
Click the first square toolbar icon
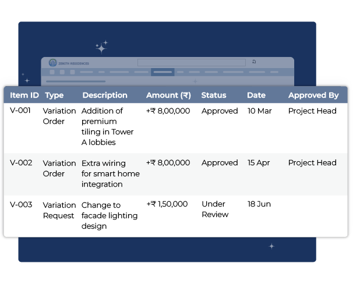point(52,72)
